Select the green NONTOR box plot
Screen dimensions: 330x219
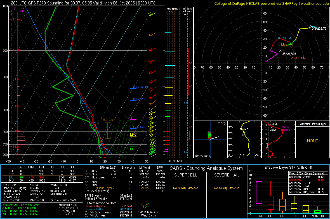pyautogui.click(x=318, y=210)
